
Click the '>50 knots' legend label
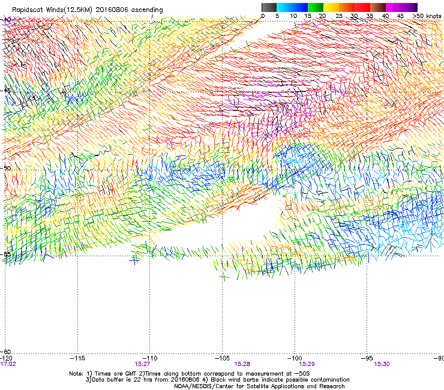pos(427,16)
